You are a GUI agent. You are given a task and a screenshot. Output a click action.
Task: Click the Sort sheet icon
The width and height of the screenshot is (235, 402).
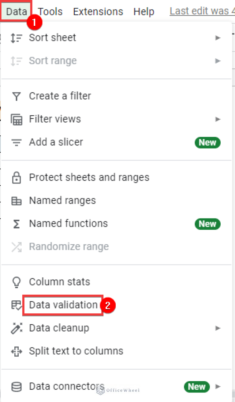(x=17, y=37)
